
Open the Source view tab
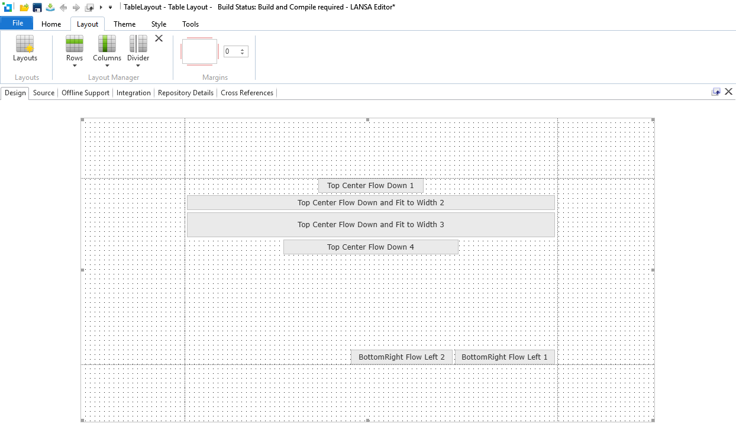tap(44, 93)
